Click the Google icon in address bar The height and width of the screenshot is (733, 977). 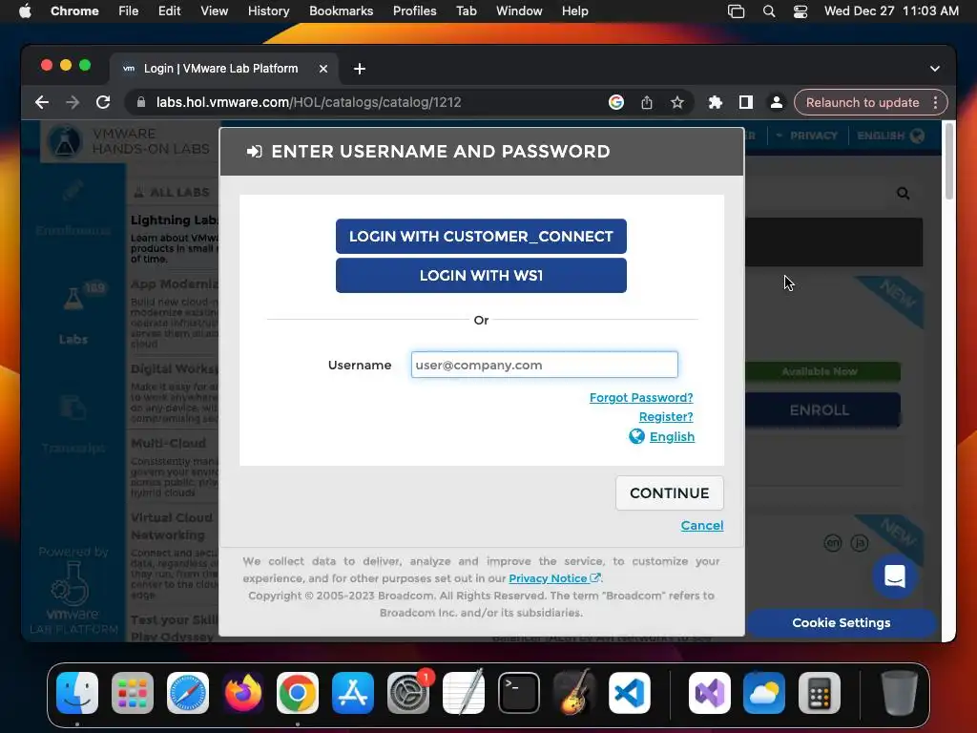[615, 102]
